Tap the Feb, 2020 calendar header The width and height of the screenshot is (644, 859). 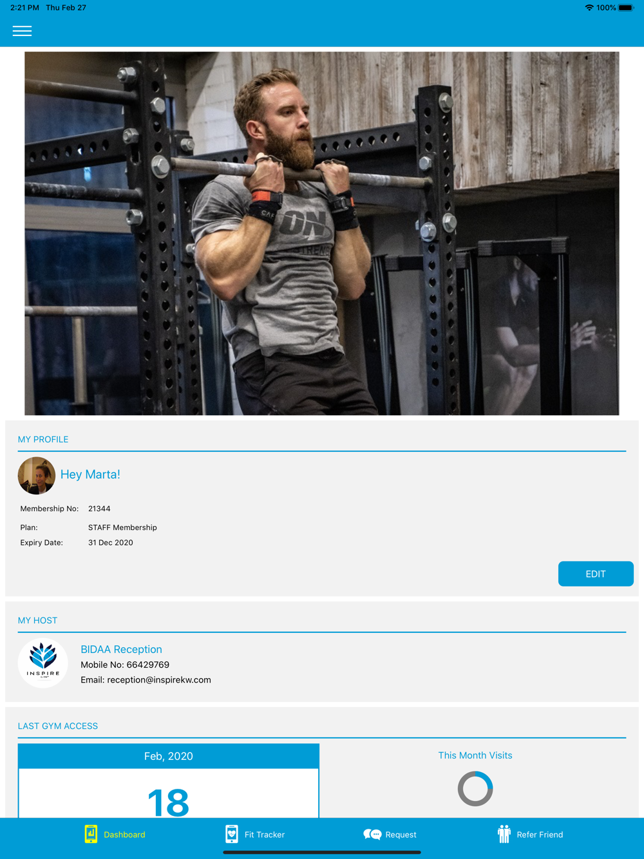coord(169,756)
